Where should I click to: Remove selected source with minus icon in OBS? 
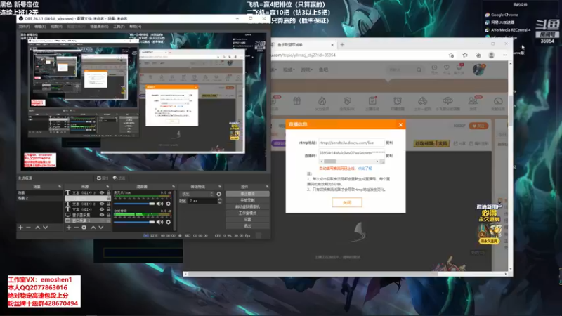pyautogui.click(x=77, y=228)
